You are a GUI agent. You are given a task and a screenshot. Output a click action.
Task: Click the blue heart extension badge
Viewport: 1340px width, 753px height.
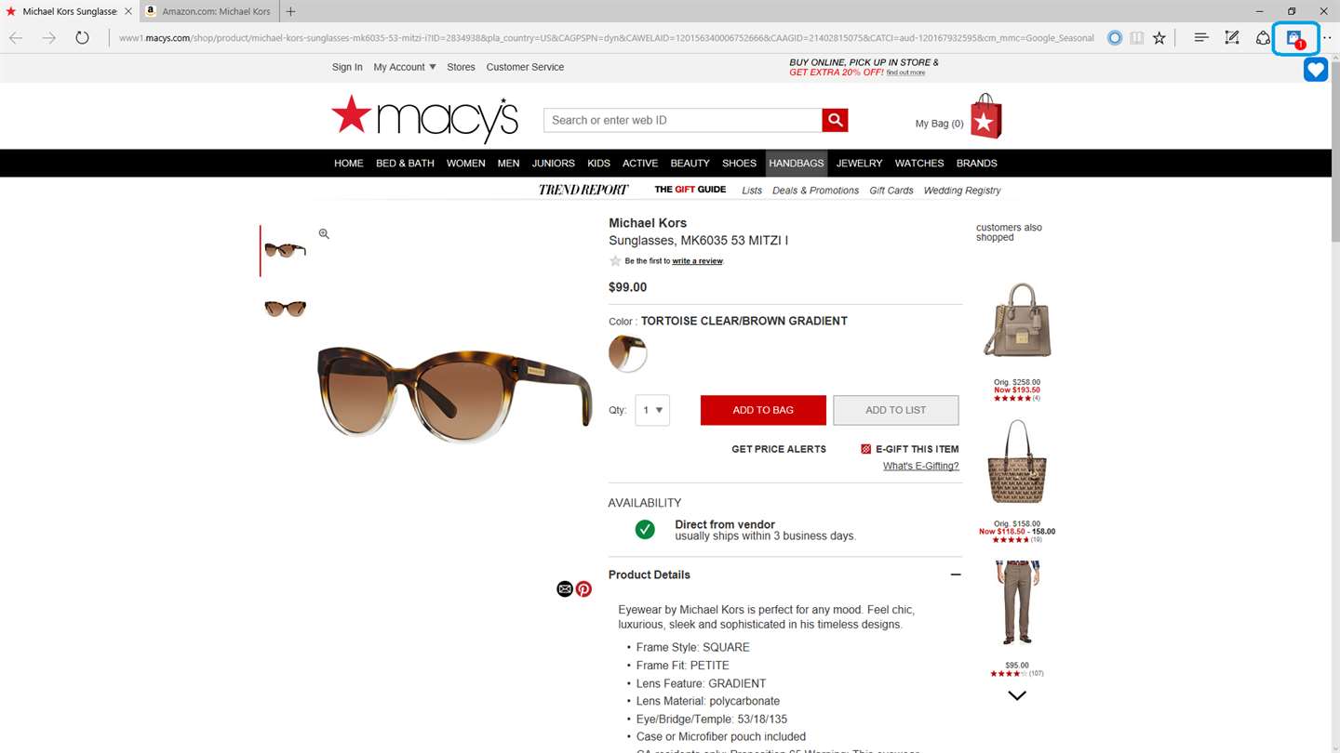coord(1315,69)
